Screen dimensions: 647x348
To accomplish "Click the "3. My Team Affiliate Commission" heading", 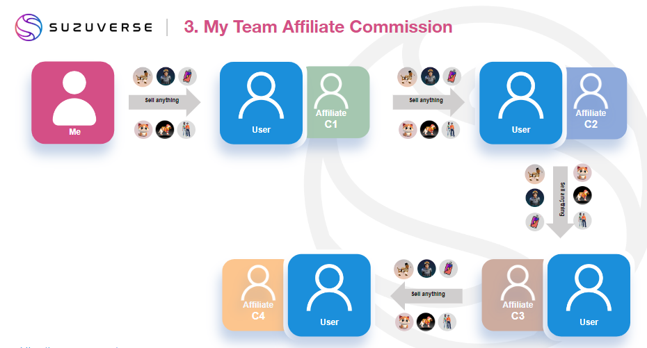I will [318, 27].
